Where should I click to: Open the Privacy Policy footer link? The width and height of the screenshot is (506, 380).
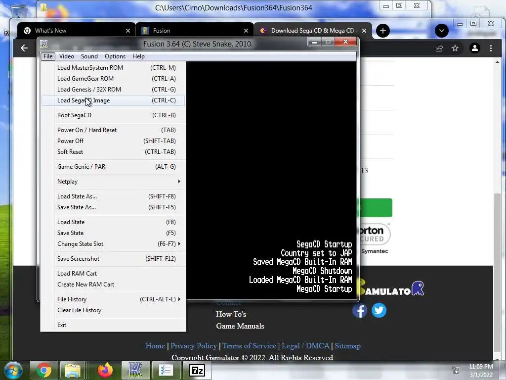click(194, 346)
